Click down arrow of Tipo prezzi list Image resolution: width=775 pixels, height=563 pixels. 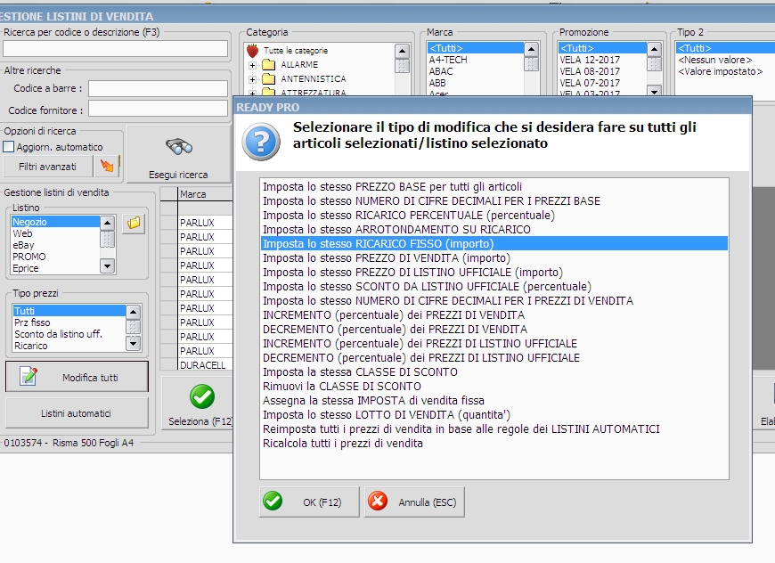(134, 343)
